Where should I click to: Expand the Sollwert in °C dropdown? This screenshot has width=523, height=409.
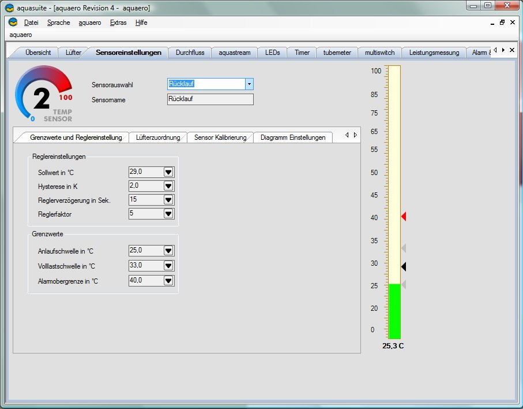pyautogui.click(x=168, y=172)
